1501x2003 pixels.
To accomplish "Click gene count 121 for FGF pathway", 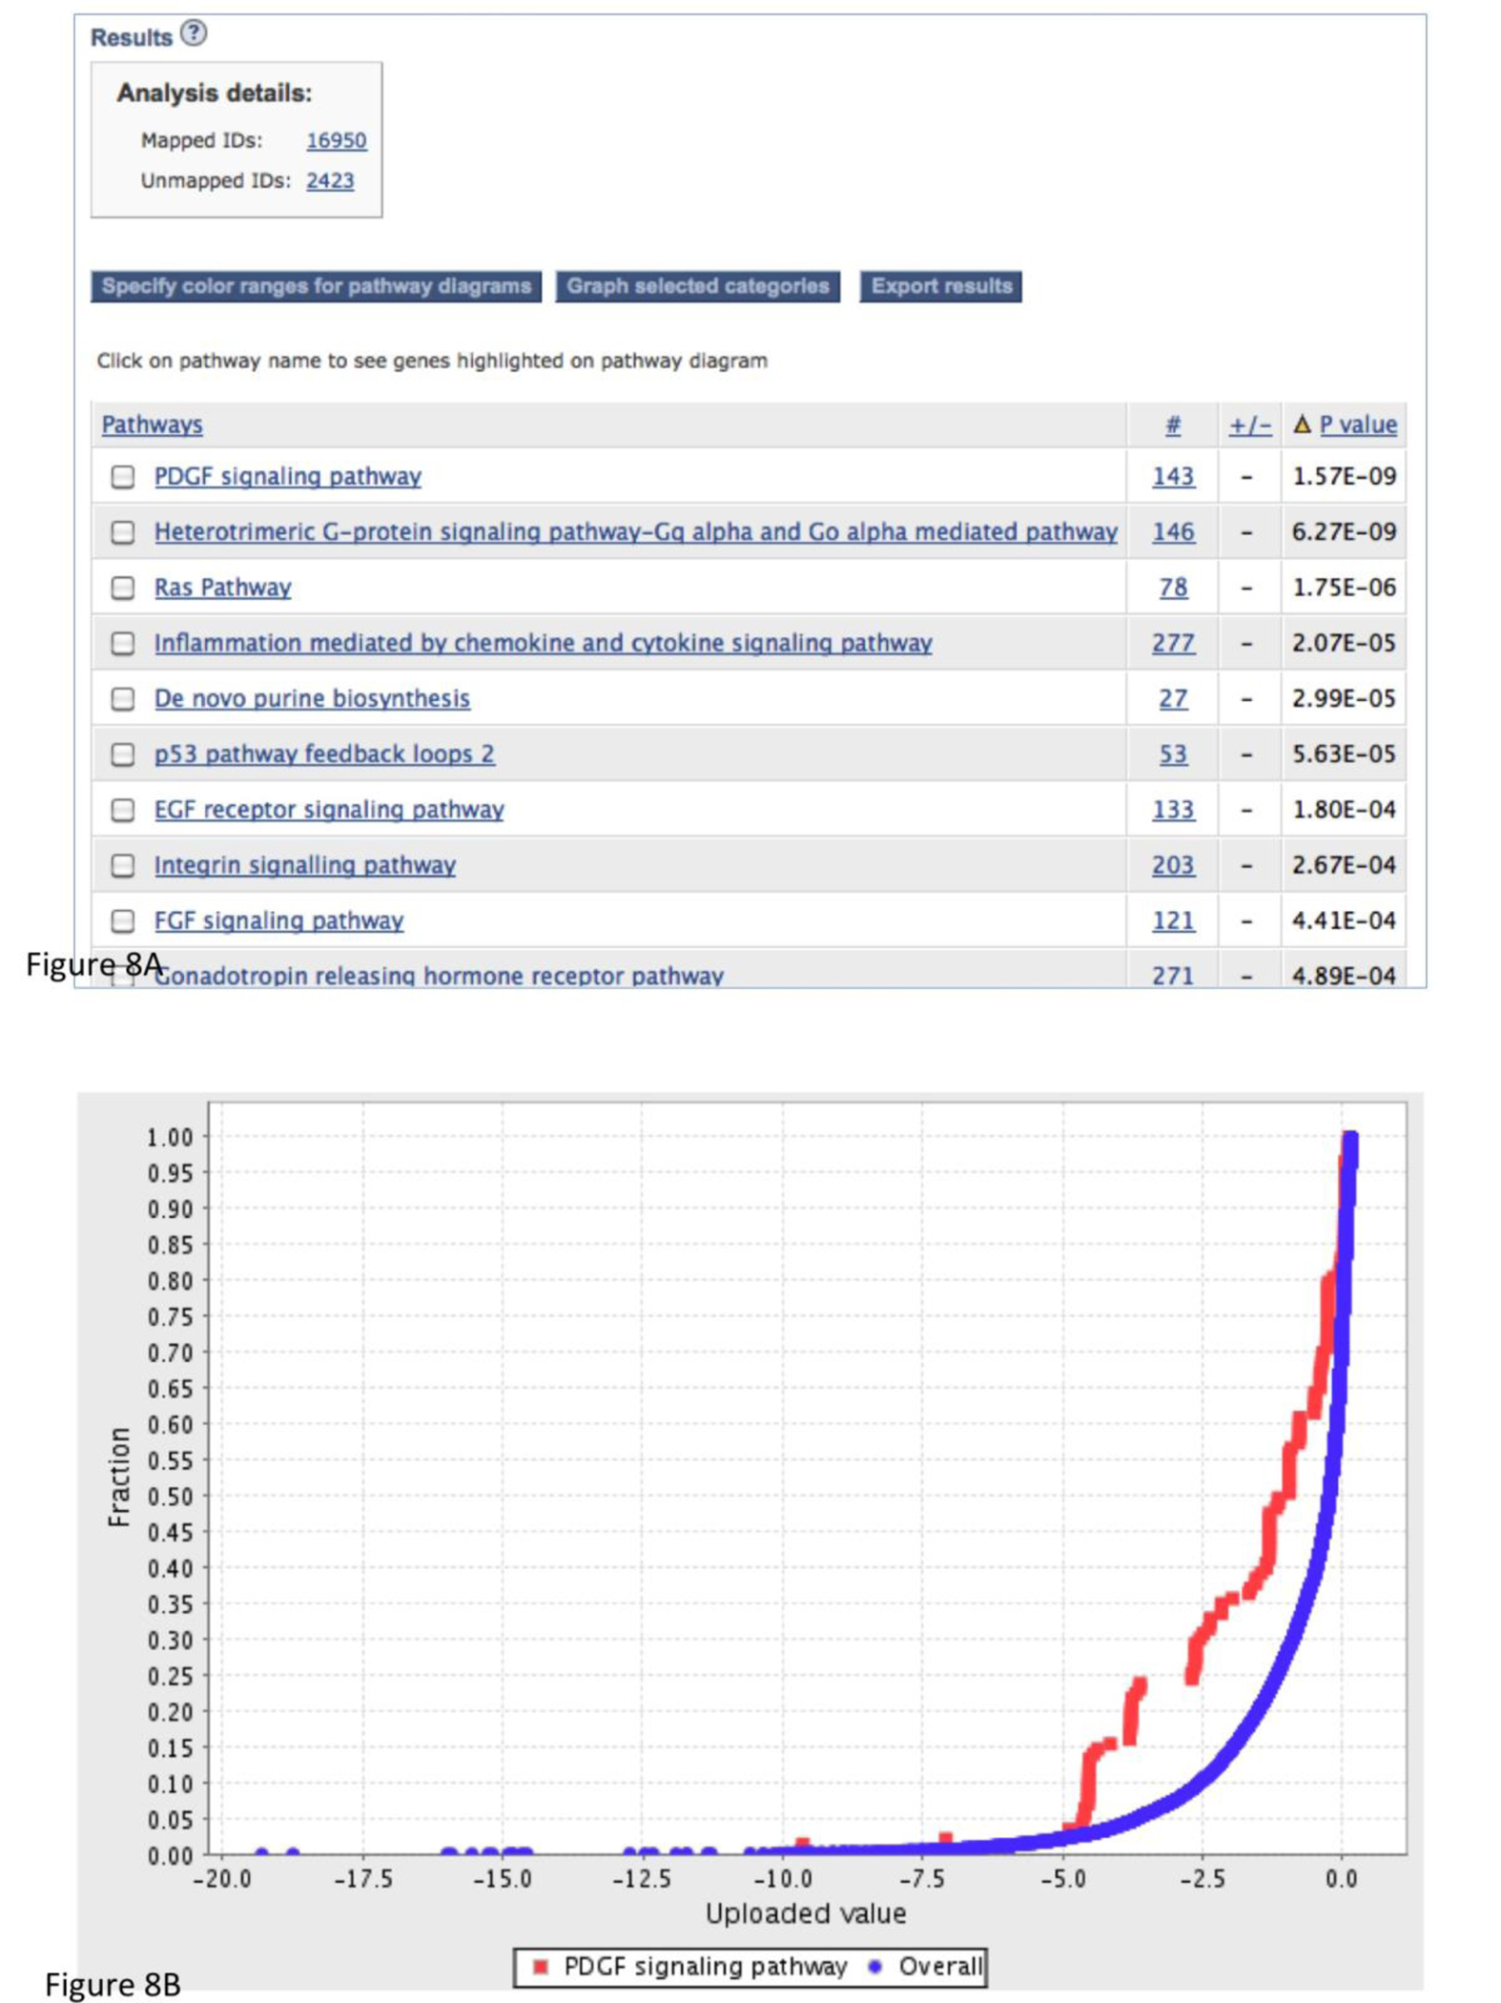I will point(1173,920).
